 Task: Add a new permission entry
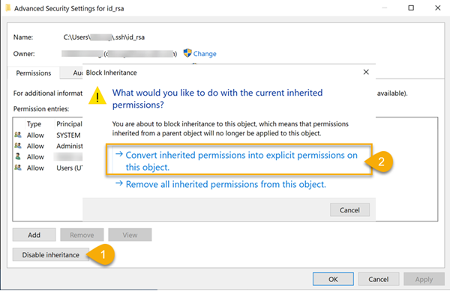[x=34, y=235]
